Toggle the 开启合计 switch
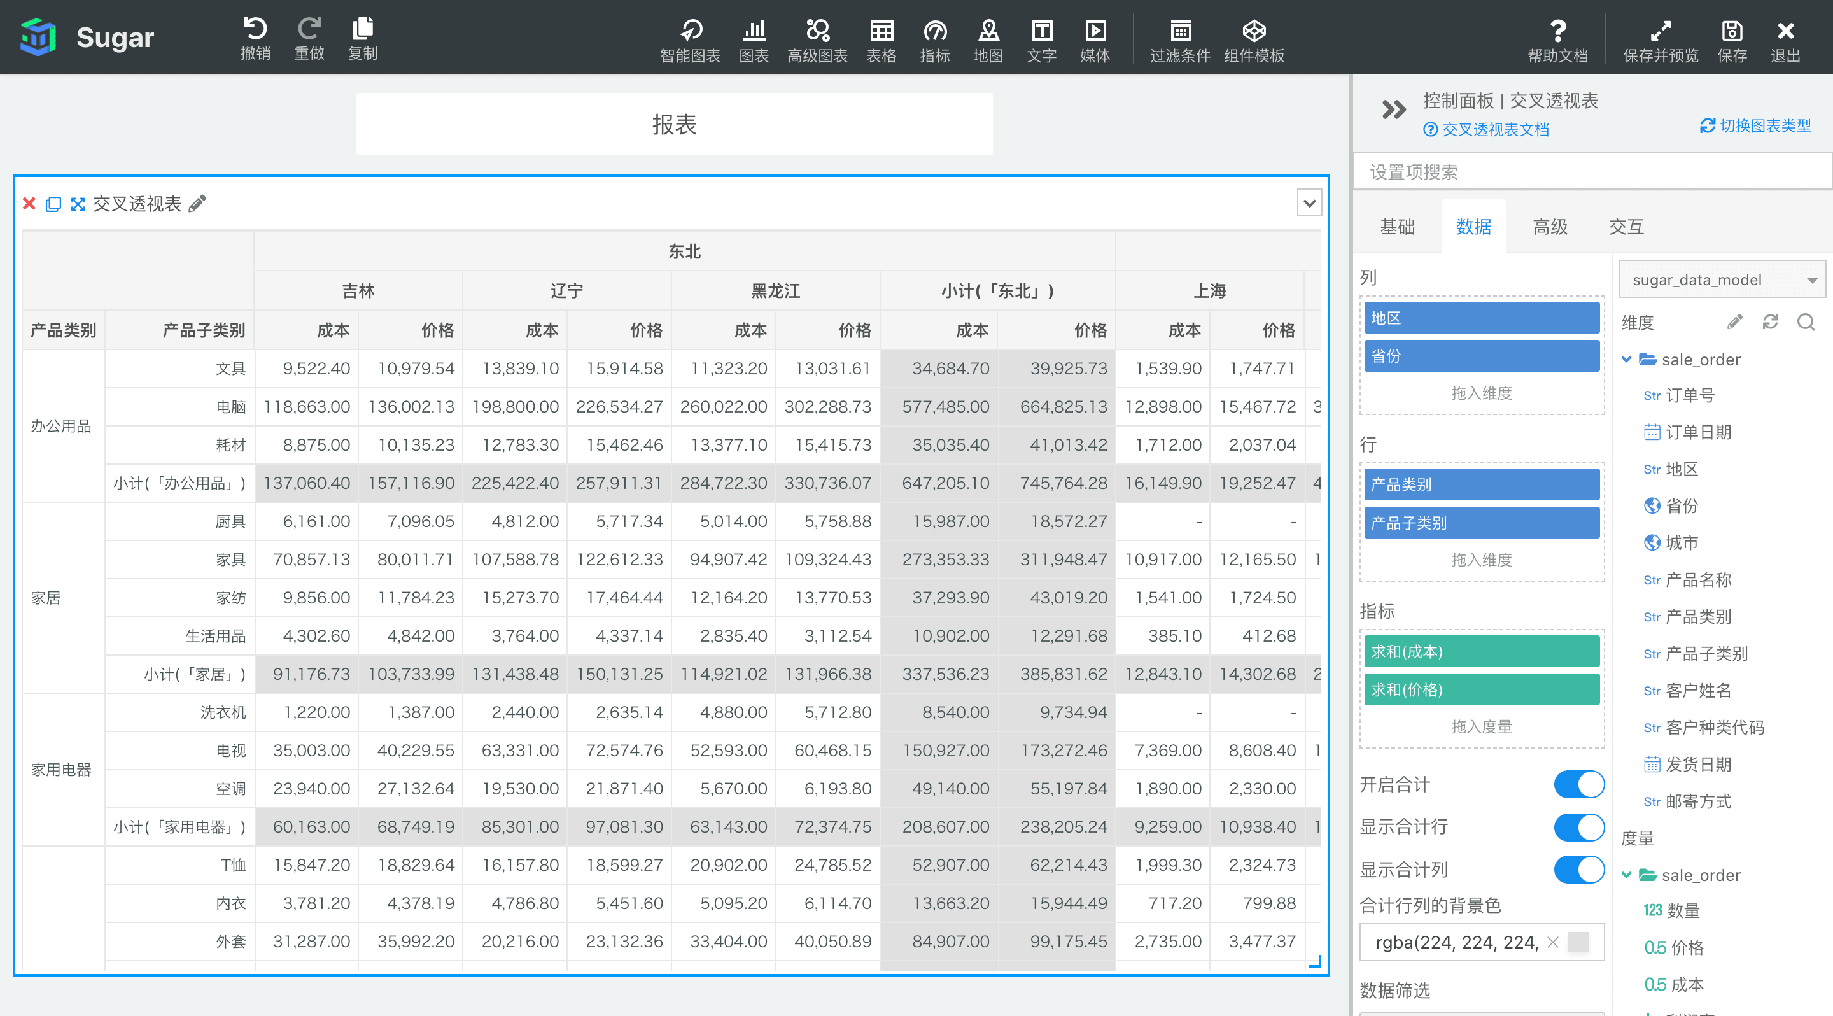1833x1016 pixels. (1578, 784)
